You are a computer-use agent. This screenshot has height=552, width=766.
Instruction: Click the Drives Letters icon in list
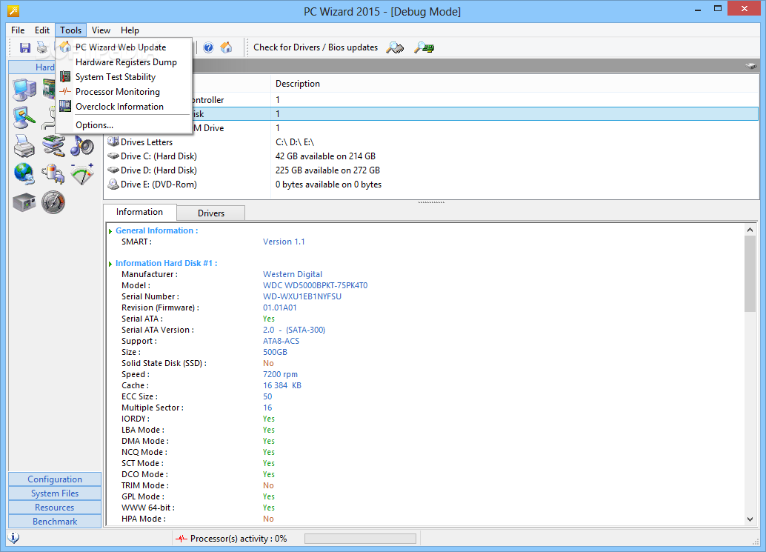pyautogui.click(x=113, y=142)
